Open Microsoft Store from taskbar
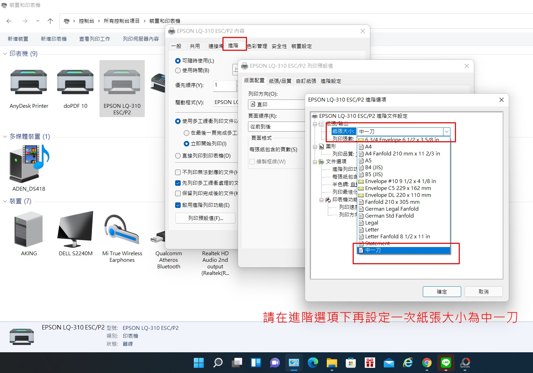 click(351, 363)
